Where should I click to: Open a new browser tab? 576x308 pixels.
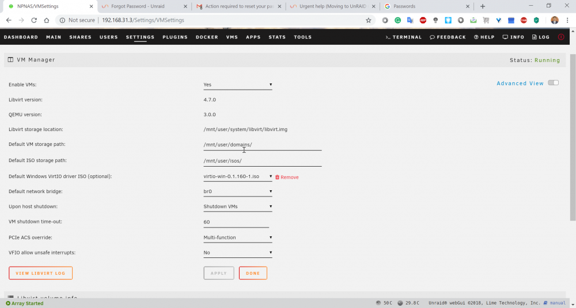pos(483,6)
